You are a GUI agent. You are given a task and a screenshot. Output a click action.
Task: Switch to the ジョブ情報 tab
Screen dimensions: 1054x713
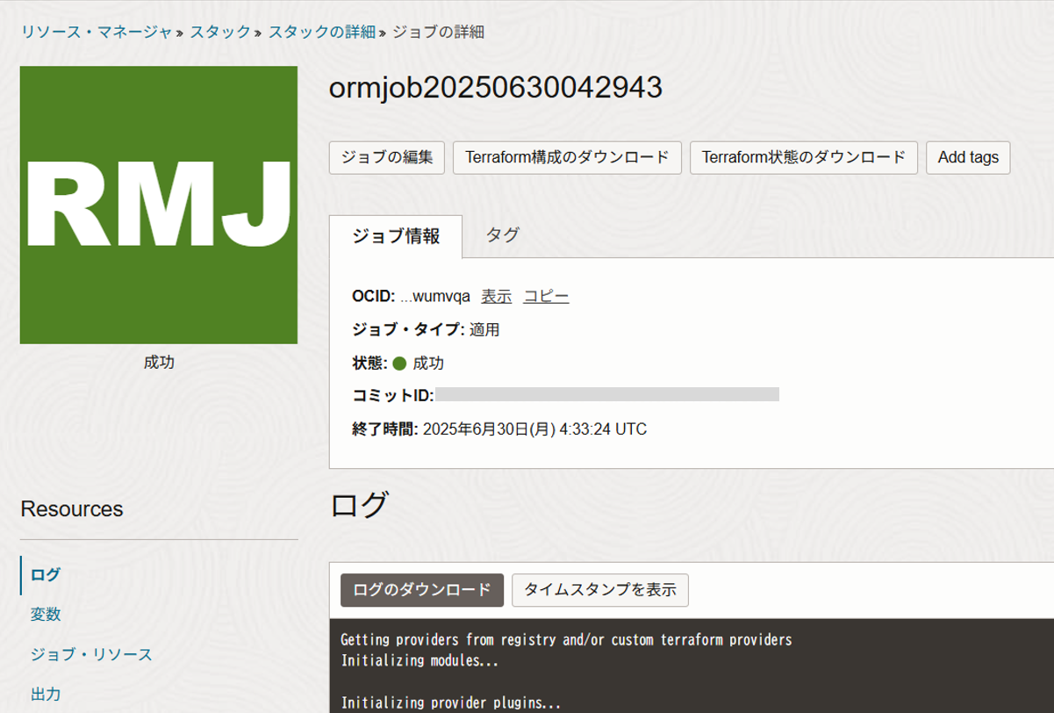pos(396,235)
